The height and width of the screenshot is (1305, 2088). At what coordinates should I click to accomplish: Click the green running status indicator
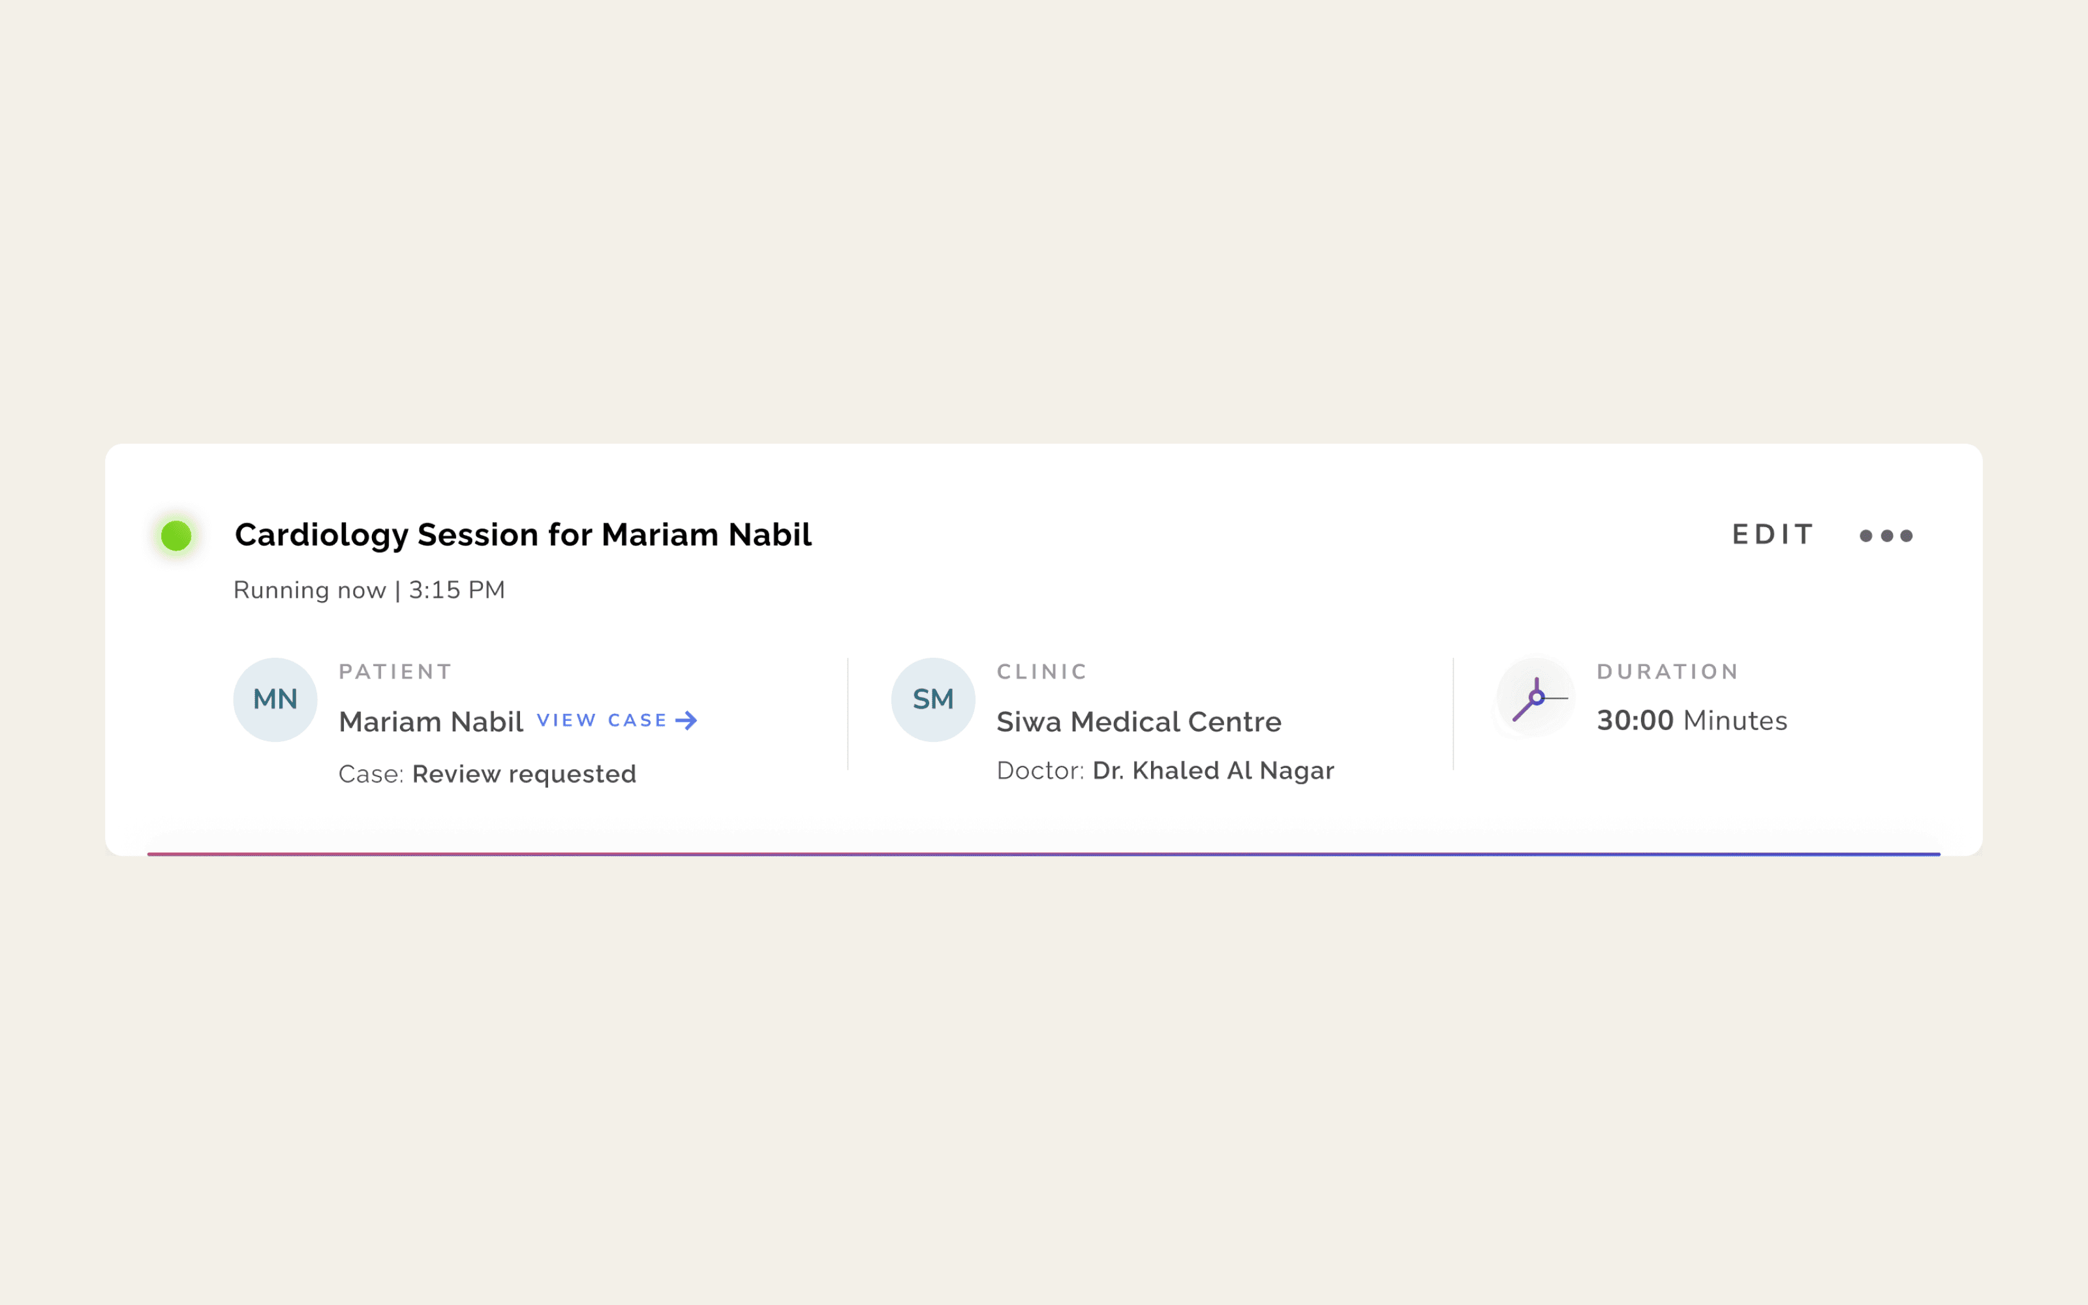click(x=176, y=535)
